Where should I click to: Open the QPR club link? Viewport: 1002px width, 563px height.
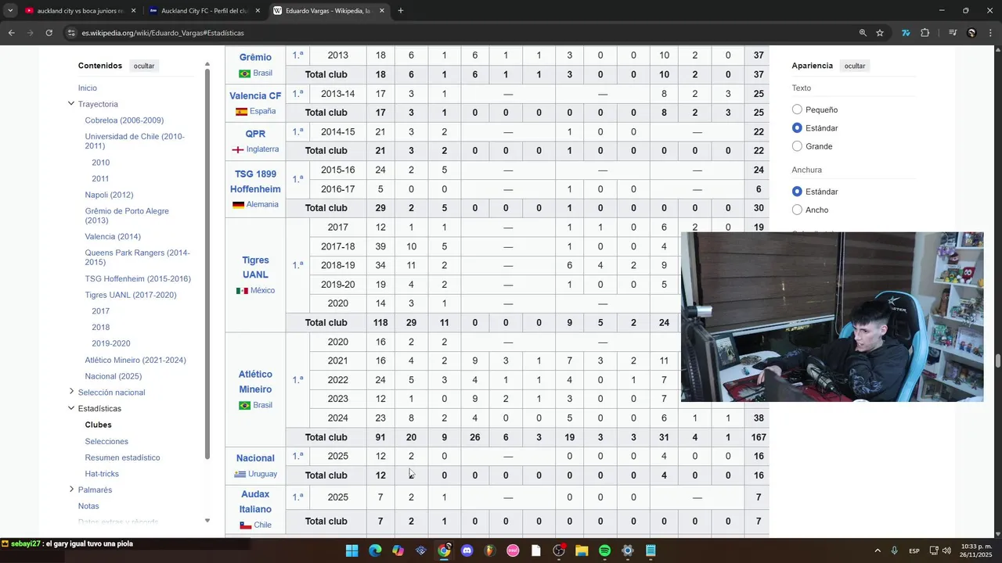coord(255,134)
